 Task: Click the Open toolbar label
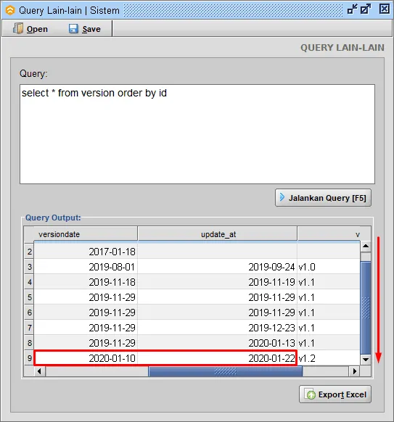(x=37, y=29)
